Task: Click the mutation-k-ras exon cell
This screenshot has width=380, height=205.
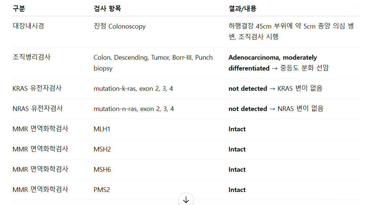Action: tap(133, 89)
